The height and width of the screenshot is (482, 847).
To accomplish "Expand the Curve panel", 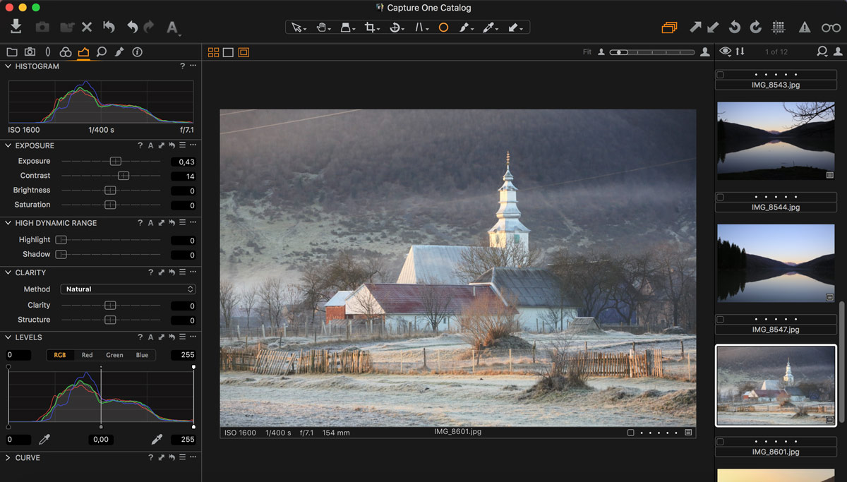I will 8,458.
